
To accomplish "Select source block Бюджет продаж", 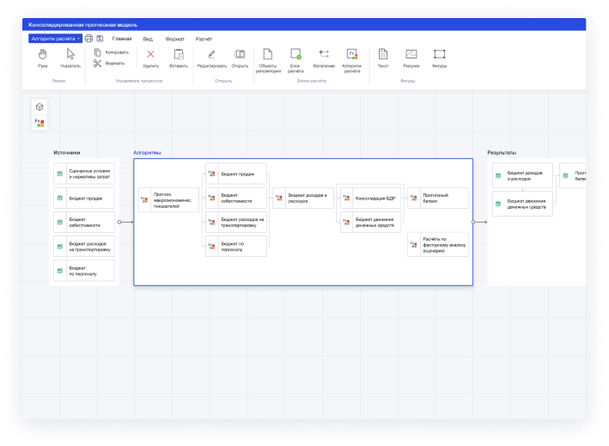I will coord(84,199).
